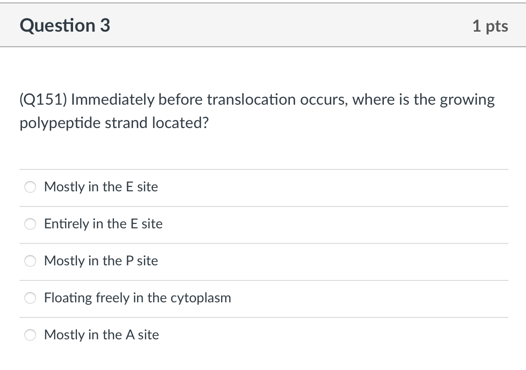Click the 'Mostly in the P site' answer row

[x=101, y=261]
